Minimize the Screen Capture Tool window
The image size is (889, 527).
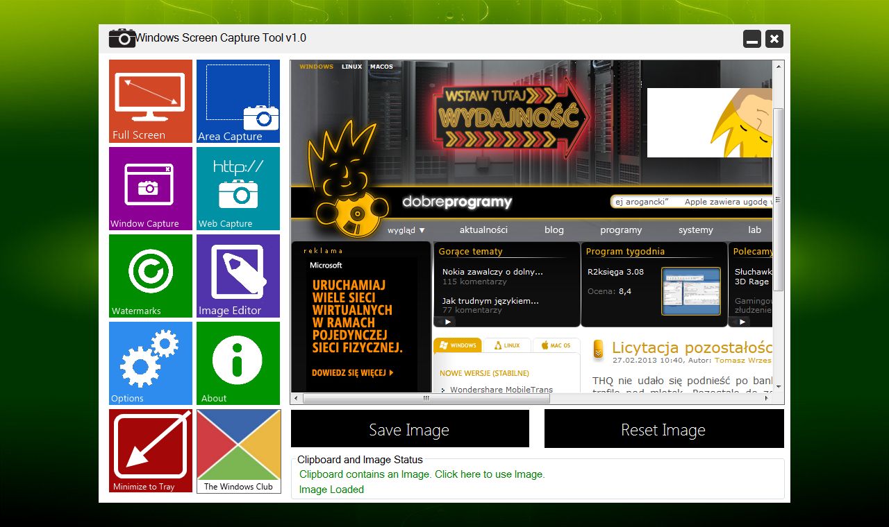tap(752, 39)
